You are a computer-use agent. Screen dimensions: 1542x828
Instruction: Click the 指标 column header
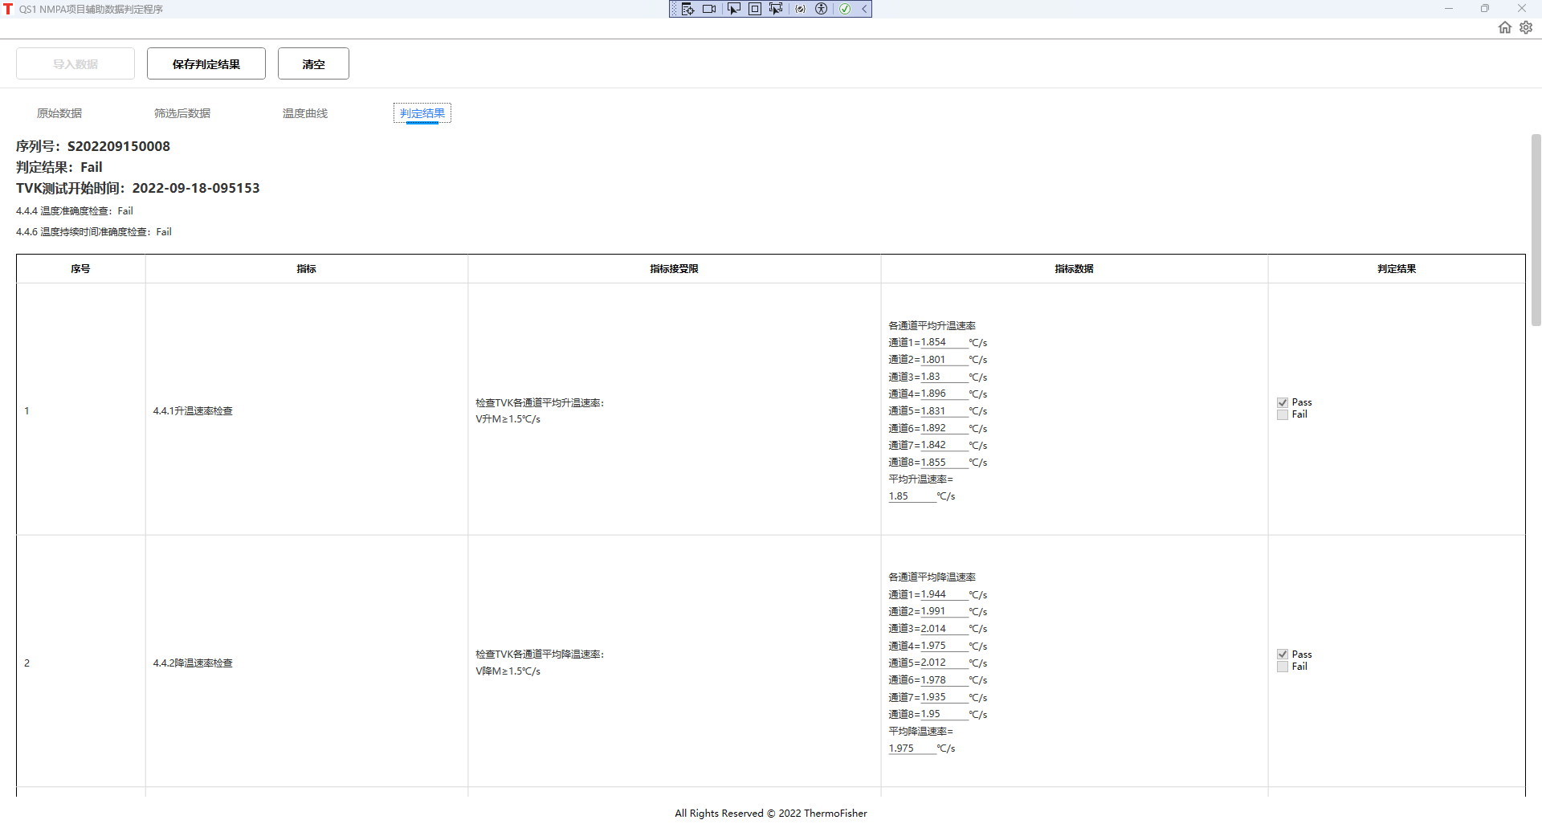(x=306, y=269)
